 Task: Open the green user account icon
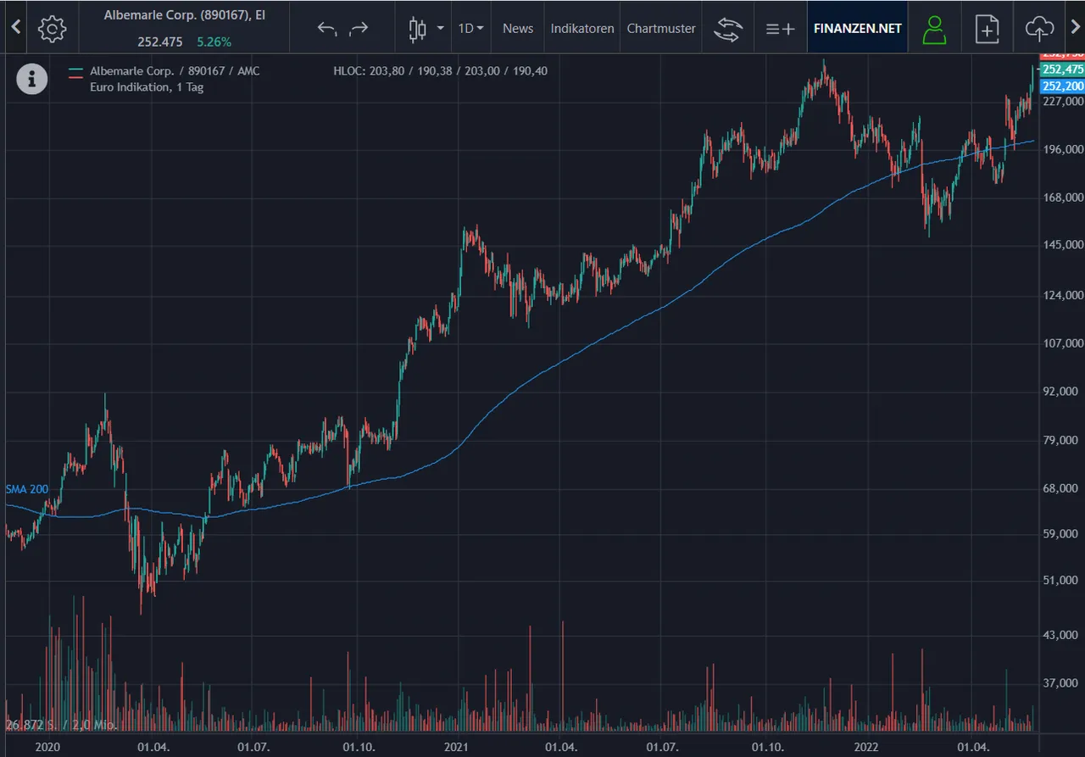pyautogui.click(x=934, y=28)
